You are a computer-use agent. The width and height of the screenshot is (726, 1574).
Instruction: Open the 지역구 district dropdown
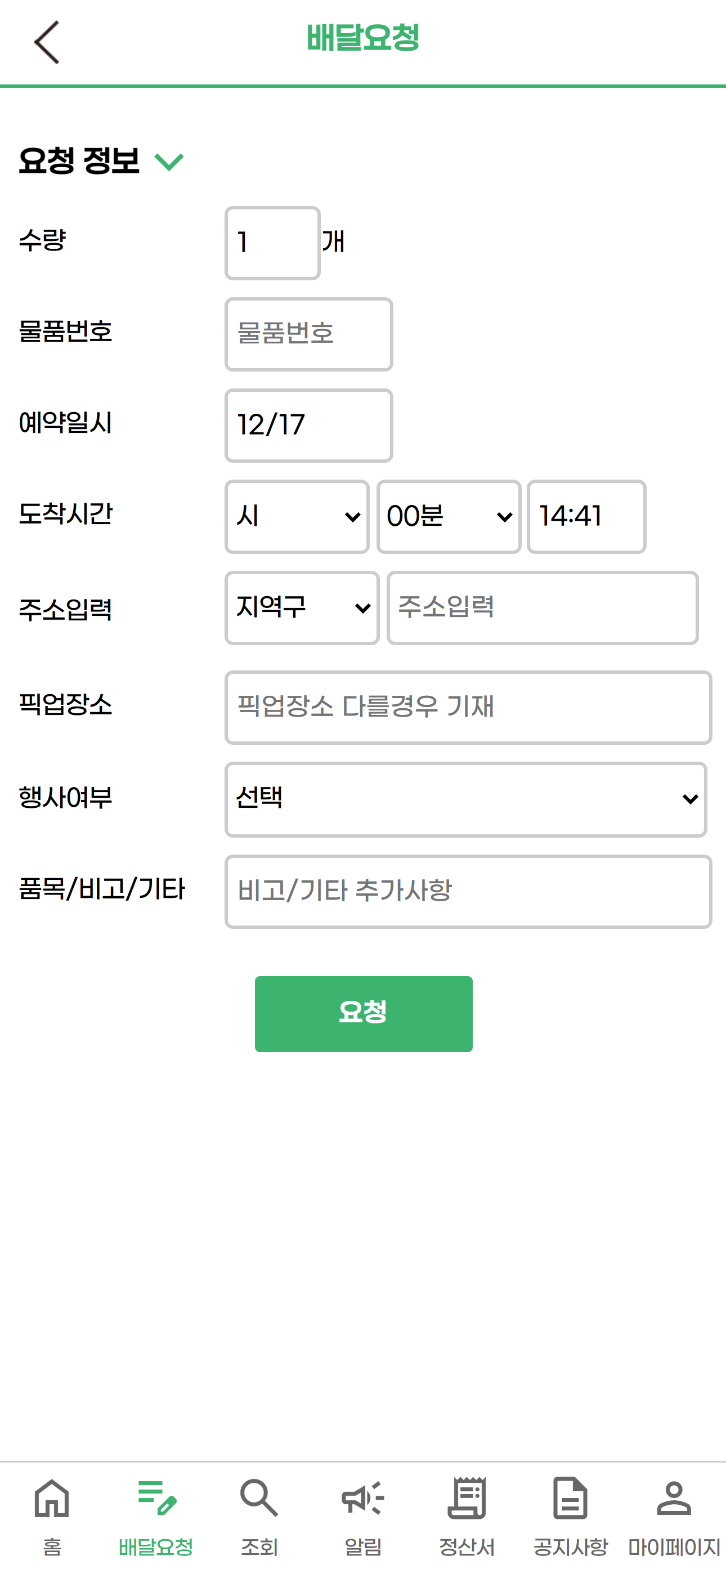coord(302,608)
